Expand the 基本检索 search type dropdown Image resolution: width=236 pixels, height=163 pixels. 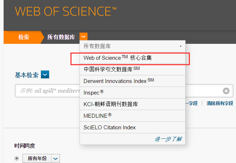click(x=45, y=75)
